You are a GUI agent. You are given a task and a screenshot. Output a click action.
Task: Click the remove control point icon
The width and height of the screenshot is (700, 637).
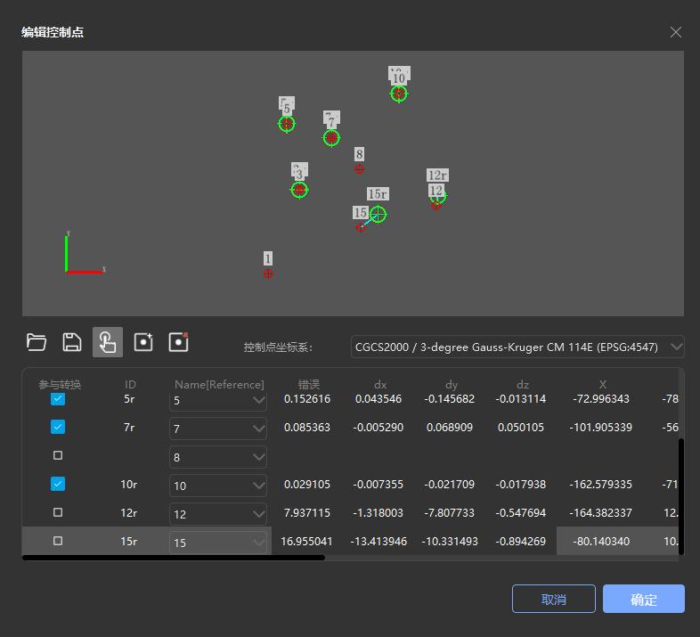[179, 342]
